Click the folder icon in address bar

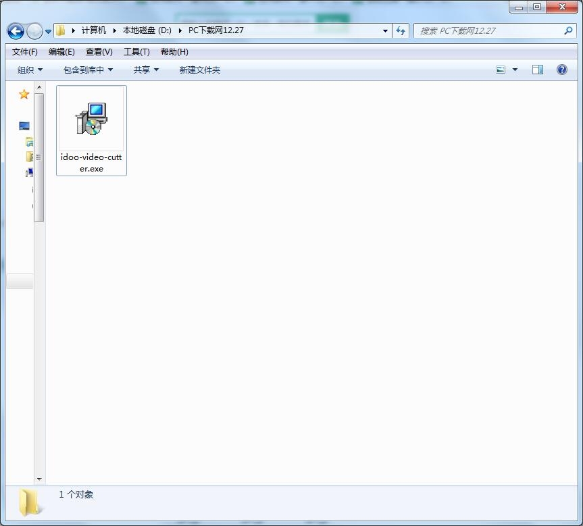tap(61, 30)
